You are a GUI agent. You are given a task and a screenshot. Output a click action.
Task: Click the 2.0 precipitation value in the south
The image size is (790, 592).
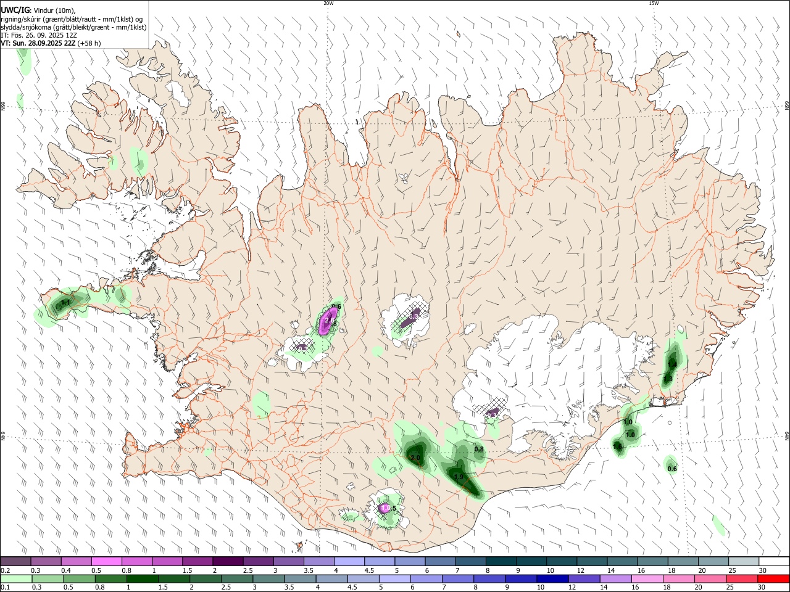415,458
